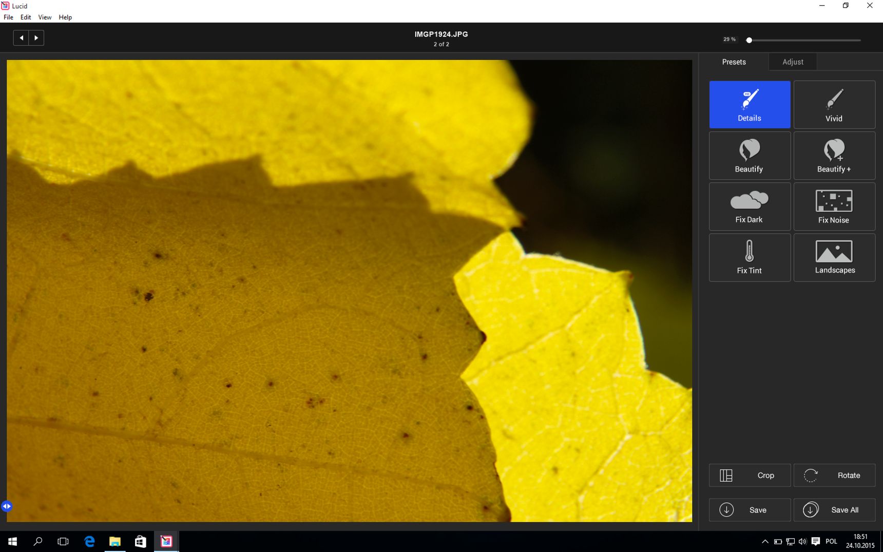Apply the Fix Noise preset
Screen dimensions: 883x552
pos(834,206)
